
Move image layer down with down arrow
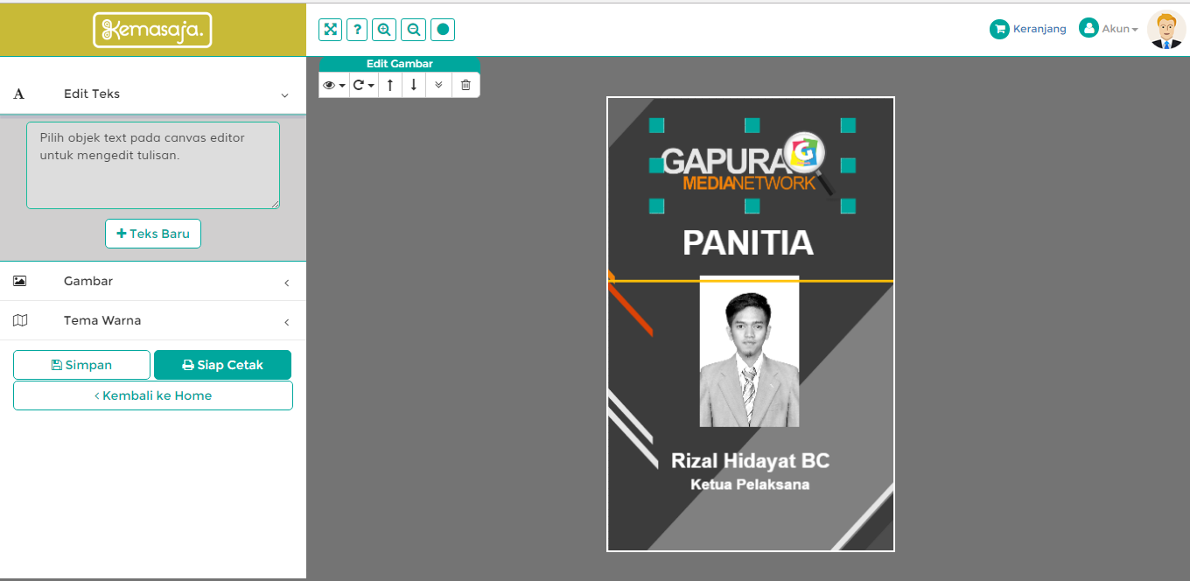414,85
